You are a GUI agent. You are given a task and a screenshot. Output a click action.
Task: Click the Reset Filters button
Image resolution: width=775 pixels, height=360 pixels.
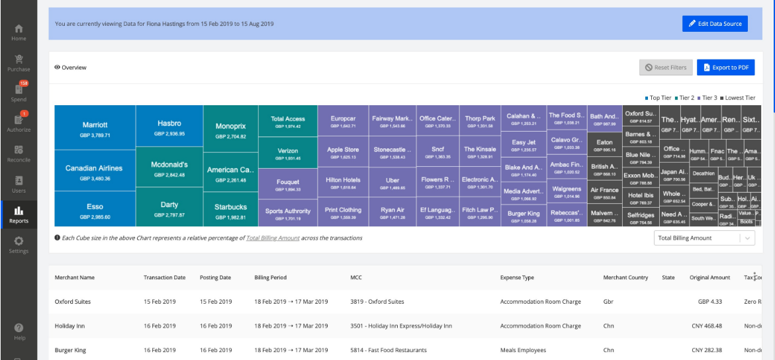[666, 67]
